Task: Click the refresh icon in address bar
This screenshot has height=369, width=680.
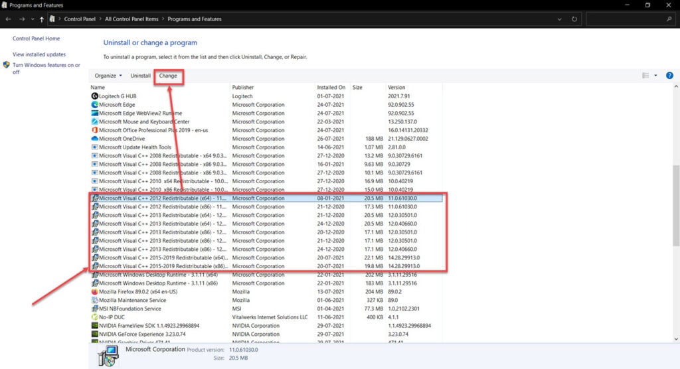Action: (574, 19)
